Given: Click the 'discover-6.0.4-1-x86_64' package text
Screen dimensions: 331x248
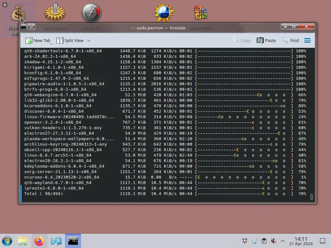Looking at the screenshot, I should coord(54,111).
